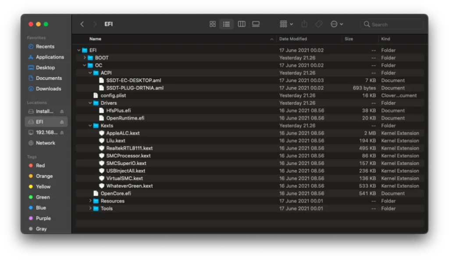Select the SSDT-EC-DESKTOP.aml file icon
Image resolution: width=449 pixels, height=261 pixels.
pyautogui.click(x=101, y=81)
